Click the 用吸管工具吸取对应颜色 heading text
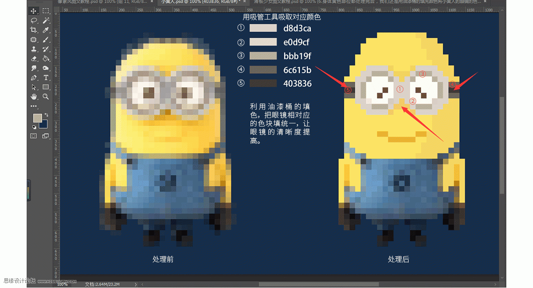The width and height of the screenshot is (533, 288). (x=282, y=17)
